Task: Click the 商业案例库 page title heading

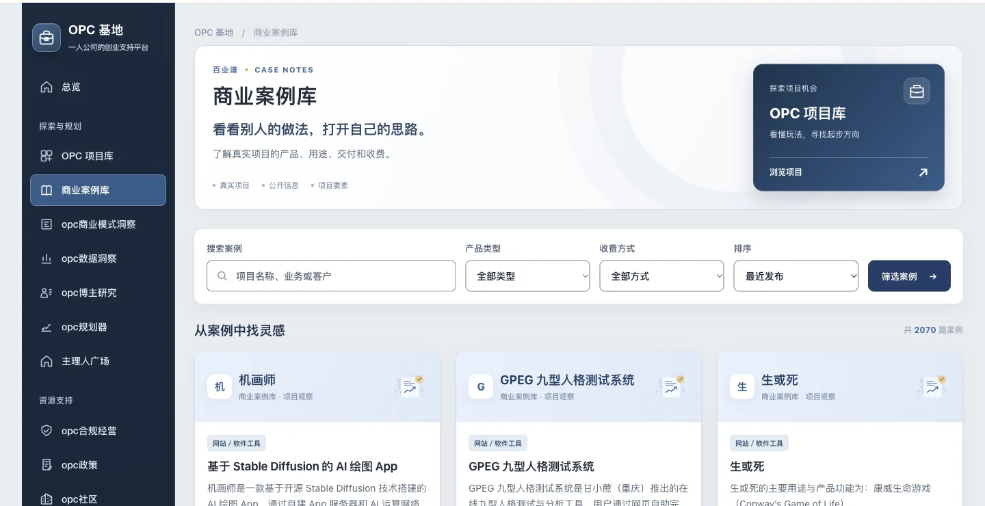Action: coord(265,96)
